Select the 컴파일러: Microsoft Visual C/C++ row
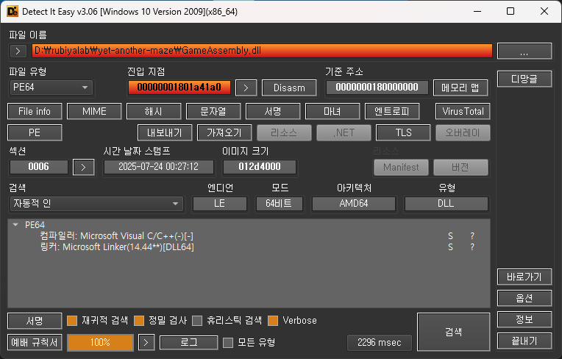The height and width of the screenshot is (359, 562). pyautogui.click(x=117, y=235)
